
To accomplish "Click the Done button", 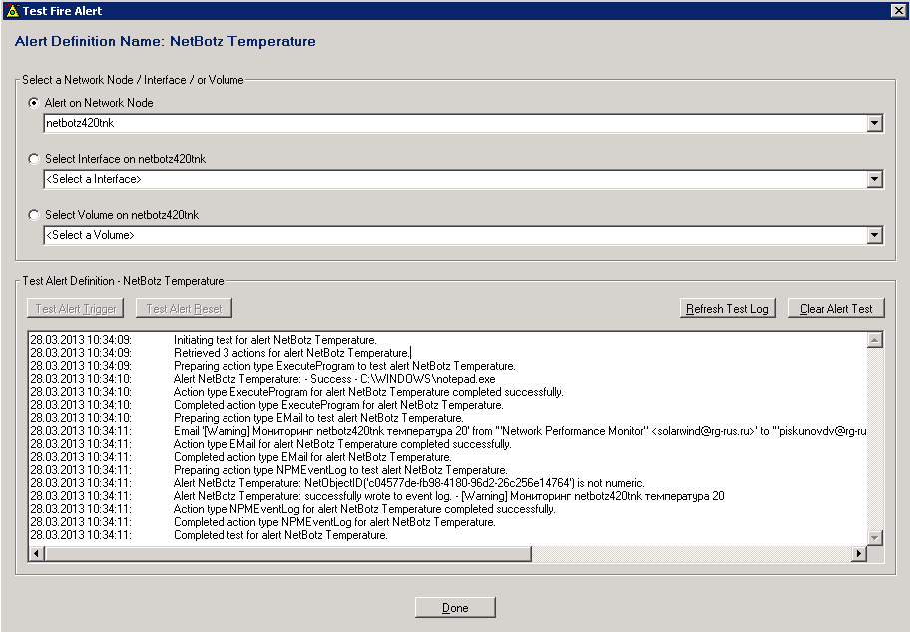I will pos(455,608).
